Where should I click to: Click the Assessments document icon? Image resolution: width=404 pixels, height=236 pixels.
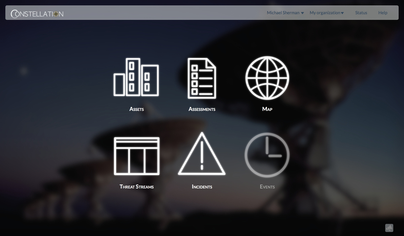coord(202,78)
